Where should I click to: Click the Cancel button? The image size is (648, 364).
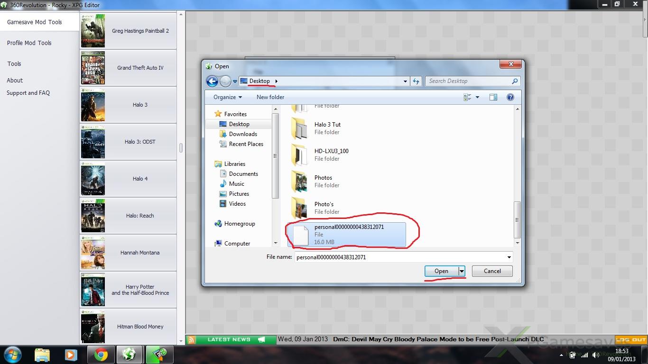492,271
